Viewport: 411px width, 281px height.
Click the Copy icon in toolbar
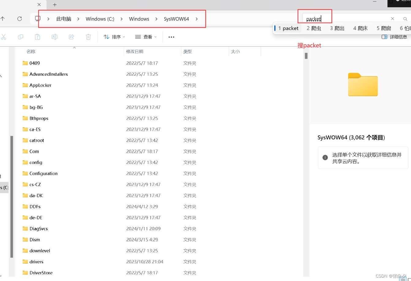click(21, 37)
